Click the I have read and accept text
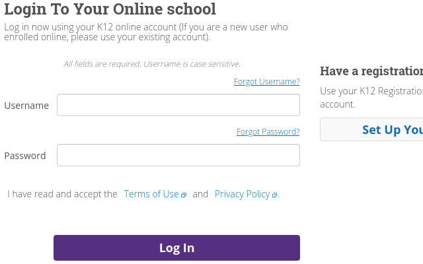Image resolution: width=423 pixels, height=264 pixels. point(63,194)
